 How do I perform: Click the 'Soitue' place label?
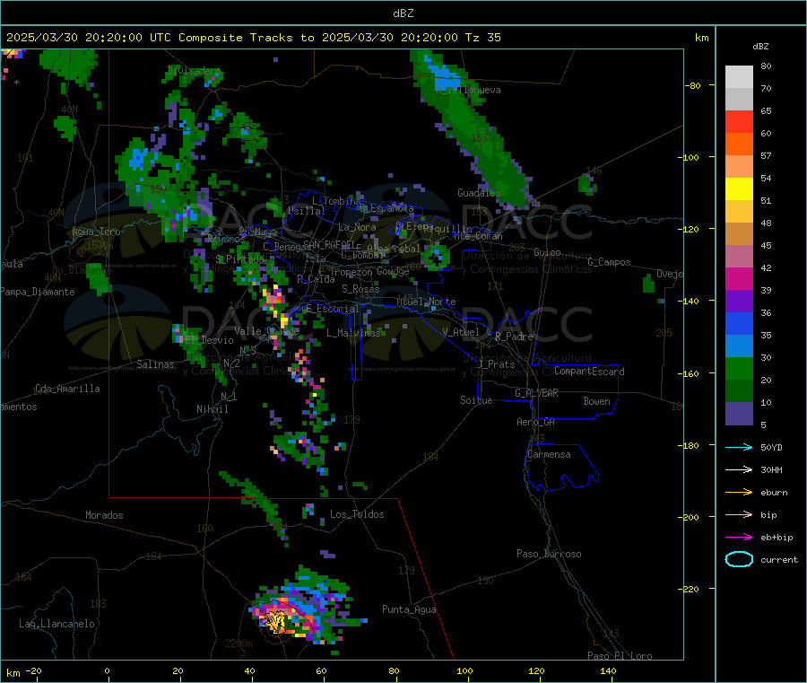pos(476,400)
